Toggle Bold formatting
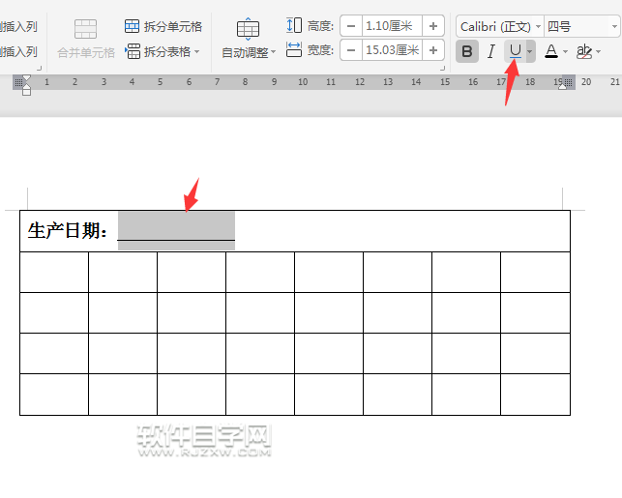The image size is (622, 498). tap(467, 51)
